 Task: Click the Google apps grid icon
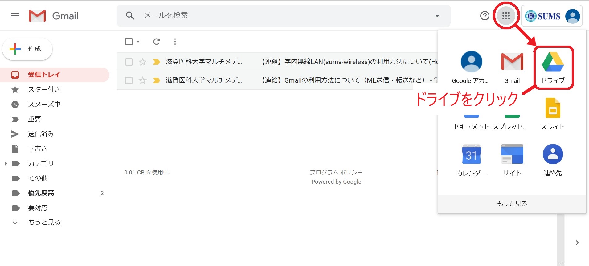coord(506,16)
